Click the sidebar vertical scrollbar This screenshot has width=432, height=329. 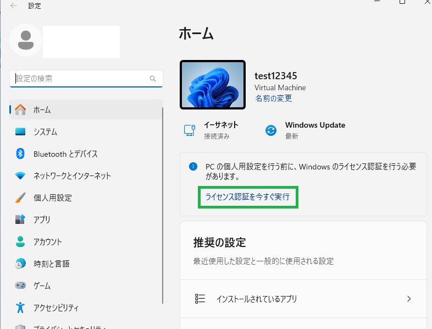pos(163,205)
